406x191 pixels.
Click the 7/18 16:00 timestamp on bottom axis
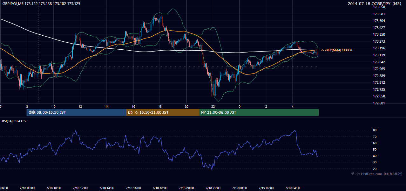pyautogui.click(x=133, y=188)
